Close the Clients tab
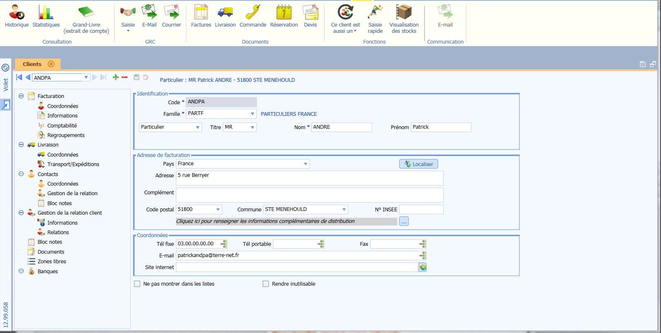The width and height of the screenshot is (661, 333). coord(51,64)
